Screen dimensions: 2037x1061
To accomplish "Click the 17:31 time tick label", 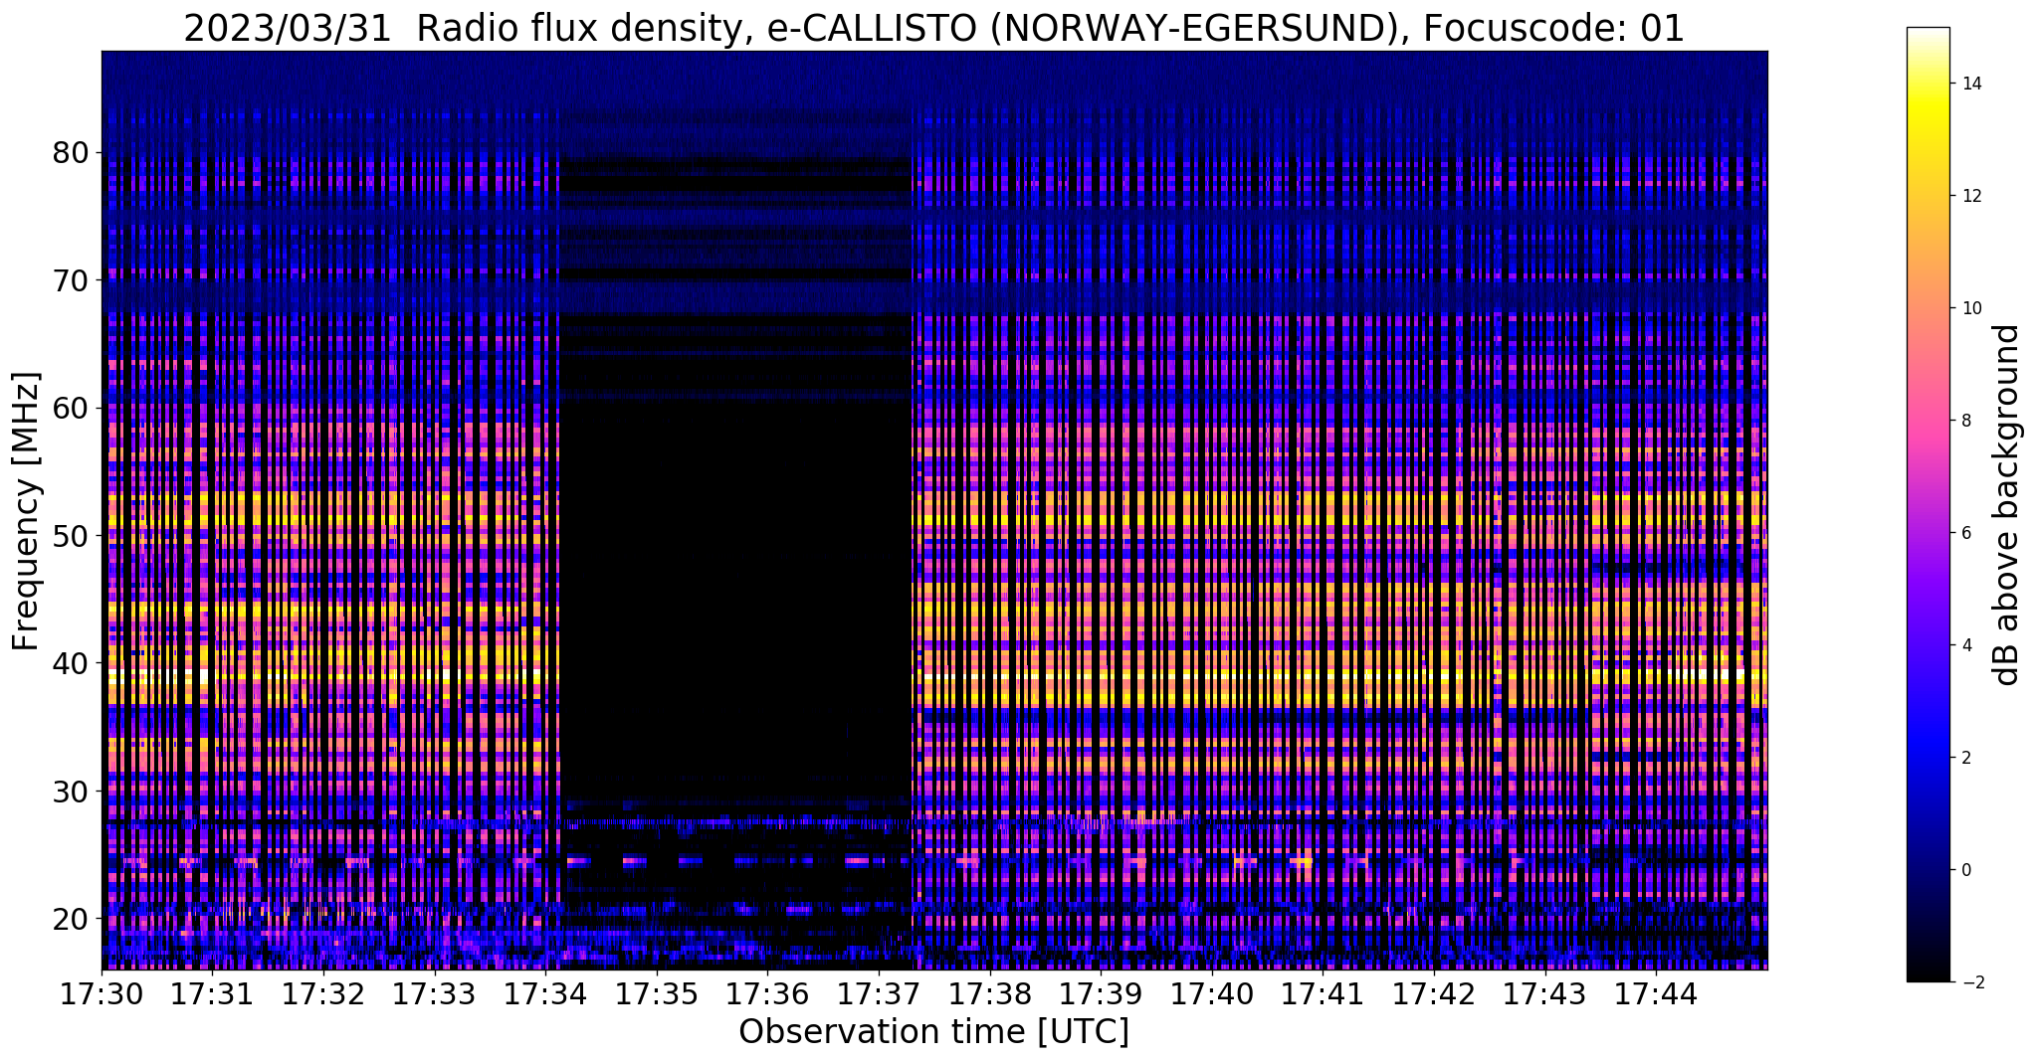I will tap(212, 993).
